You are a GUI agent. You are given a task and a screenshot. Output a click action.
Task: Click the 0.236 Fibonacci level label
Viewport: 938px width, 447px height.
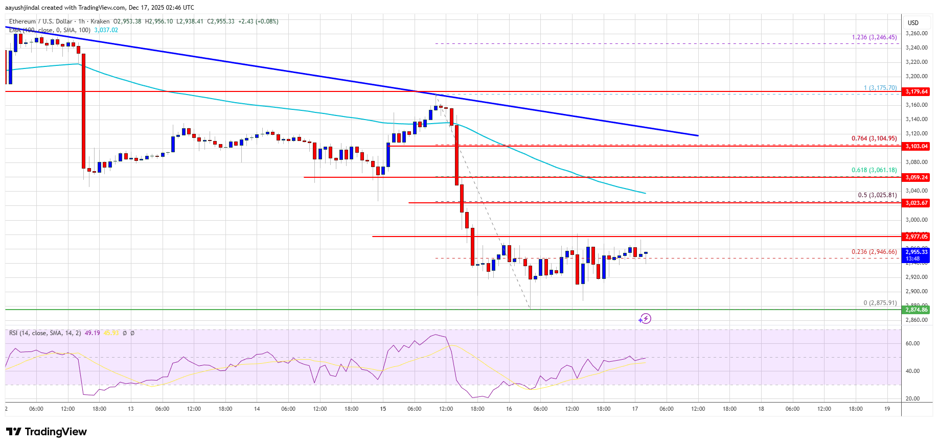pos(874,252)
